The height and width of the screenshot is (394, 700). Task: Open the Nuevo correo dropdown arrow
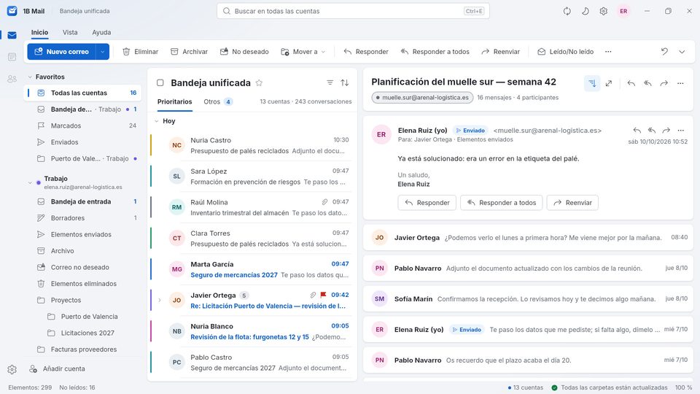[x=103, y=52]
